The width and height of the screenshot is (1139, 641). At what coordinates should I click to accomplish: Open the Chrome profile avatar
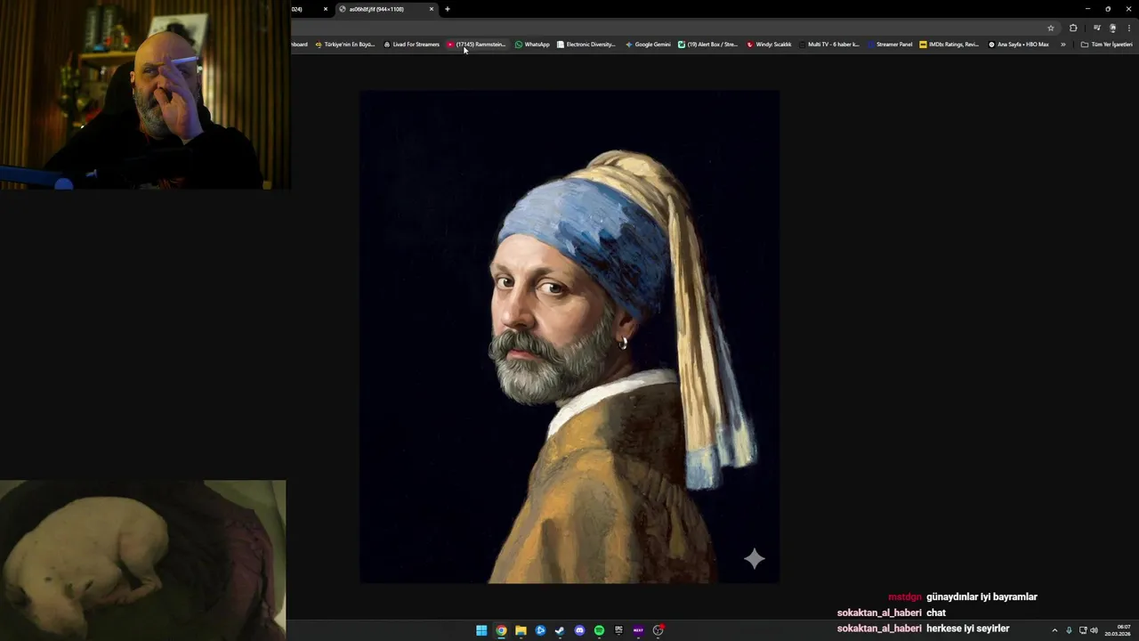[x=1112, y=28]
